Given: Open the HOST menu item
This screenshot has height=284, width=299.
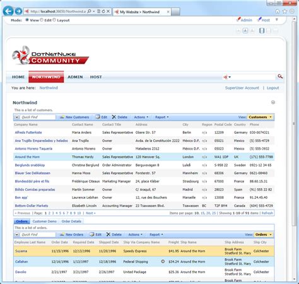Looking at the screenshot, I should pyautogui.click(x=96, y=77).
